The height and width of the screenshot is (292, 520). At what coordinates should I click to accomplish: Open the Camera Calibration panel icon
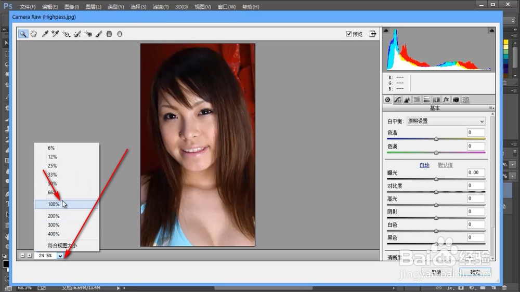click(456, 99)
